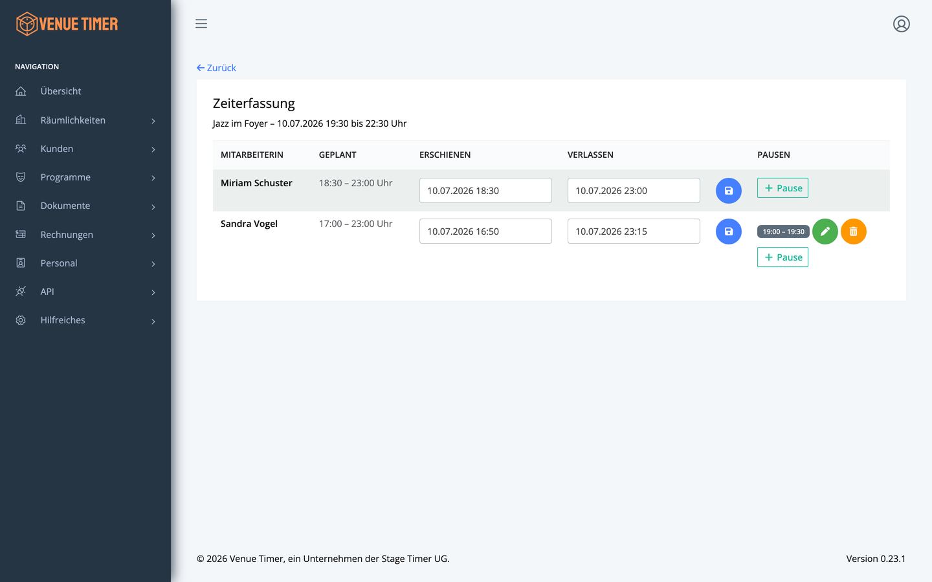932x582 pixels.
Task: Click the Übersicht home icon
Action: coord(21,91)
